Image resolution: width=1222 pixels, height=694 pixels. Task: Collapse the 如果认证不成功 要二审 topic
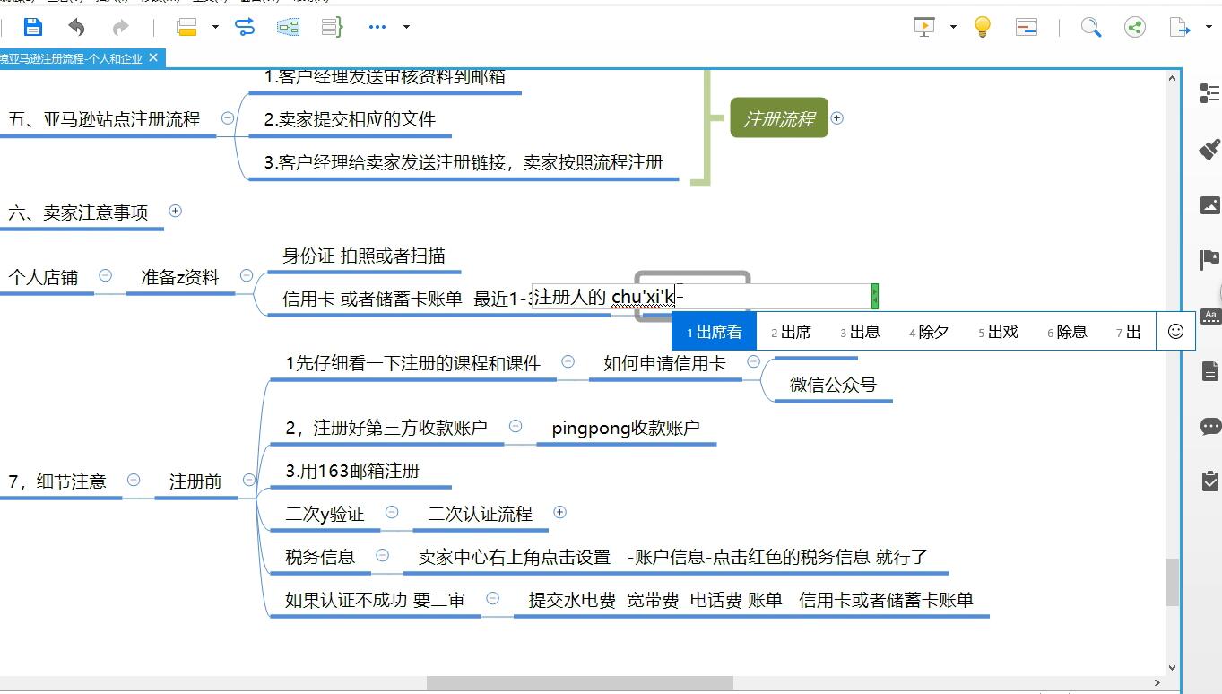pyautogui.click(x=492, y=598)
